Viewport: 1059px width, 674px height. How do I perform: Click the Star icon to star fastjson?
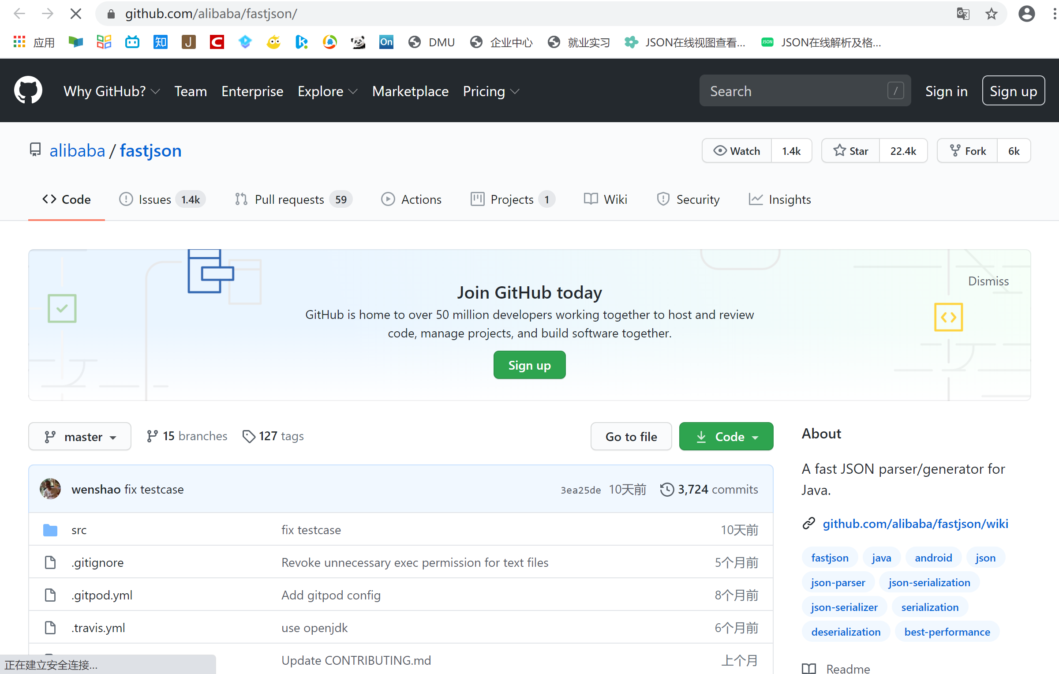pyautogui.click(x=839, y=150)
